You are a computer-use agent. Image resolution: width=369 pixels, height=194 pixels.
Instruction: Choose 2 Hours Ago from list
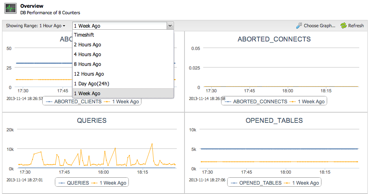coord(87,45)
